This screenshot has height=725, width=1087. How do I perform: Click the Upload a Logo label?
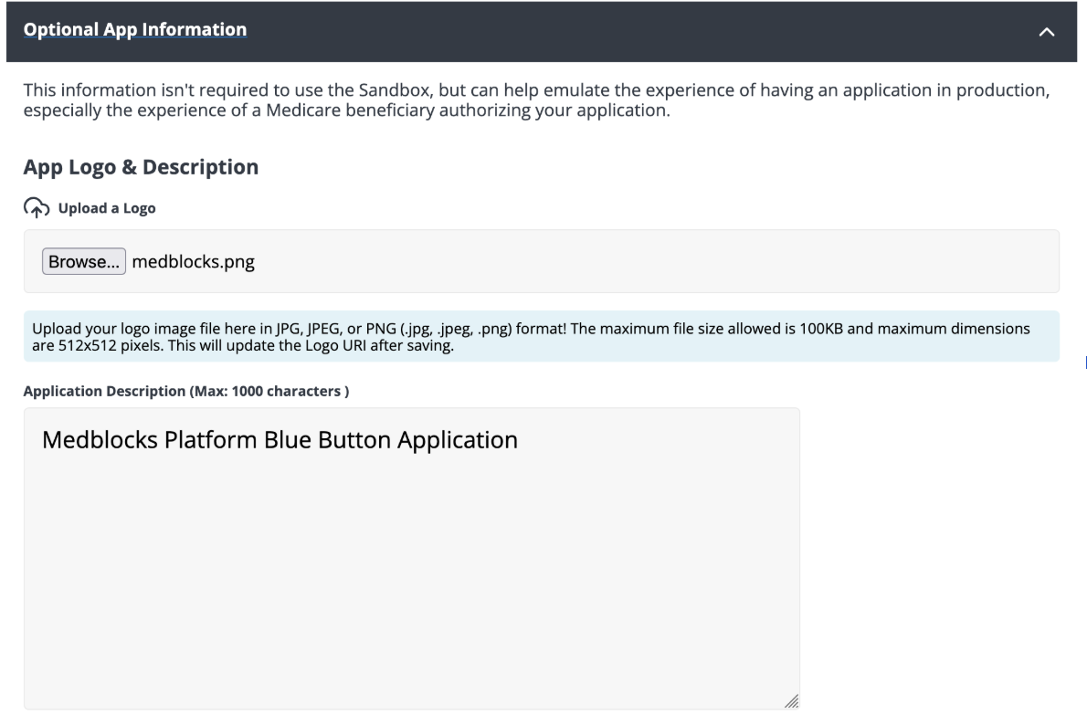tap(107, 208)
